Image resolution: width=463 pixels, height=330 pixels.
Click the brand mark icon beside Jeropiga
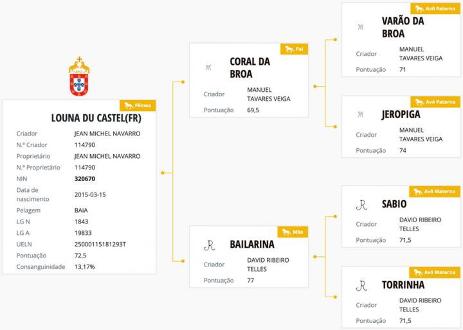(360, 114)
